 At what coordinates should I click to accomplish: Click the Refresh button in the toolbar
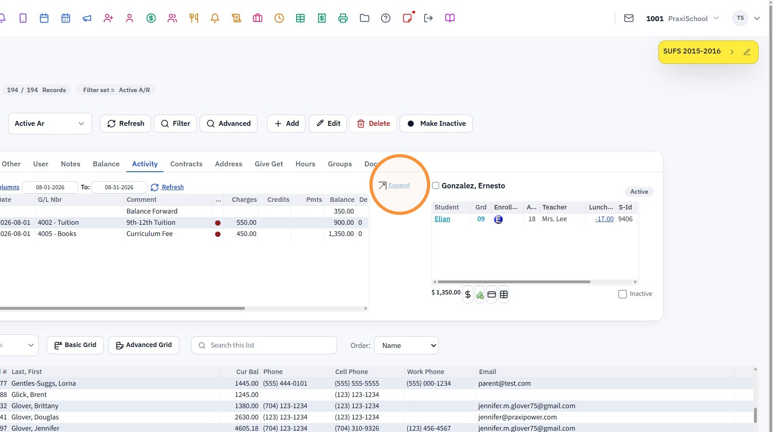125,124
